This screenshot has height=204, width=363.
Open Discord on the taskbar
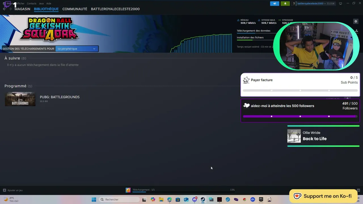click(x=195, y=199)
